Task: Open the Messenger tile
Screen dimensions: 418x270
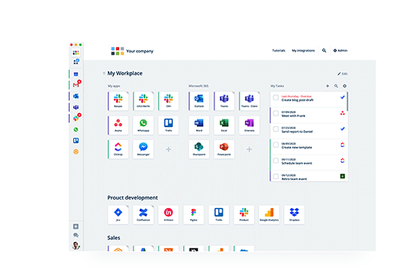Action: (x=143, y=149)
